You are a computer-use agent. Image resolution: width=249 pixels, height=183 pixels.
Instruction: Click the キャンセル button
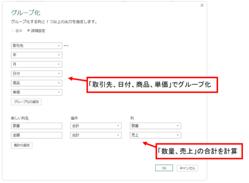(x=187, y=168)
